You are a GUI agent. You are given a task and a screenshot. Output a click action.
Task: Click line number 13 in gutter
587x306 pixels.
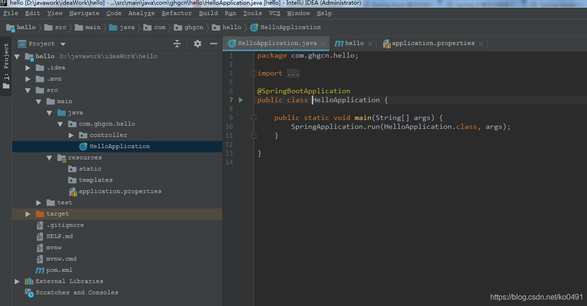229,153
